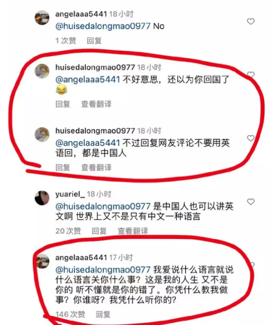Viewport: 274px width, 325px height.
Task: Open the yuariel_ username link
Action: [70, 194]
